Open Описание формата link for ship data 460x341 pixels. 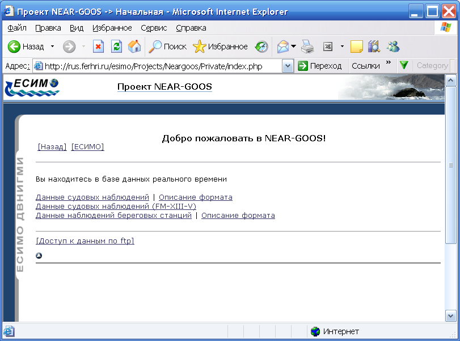click(196, 197)
